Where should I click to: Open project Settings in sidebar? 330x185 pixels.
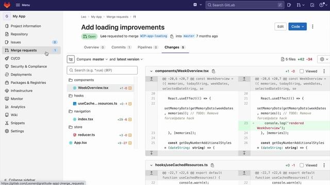click(x=17, y=131)
